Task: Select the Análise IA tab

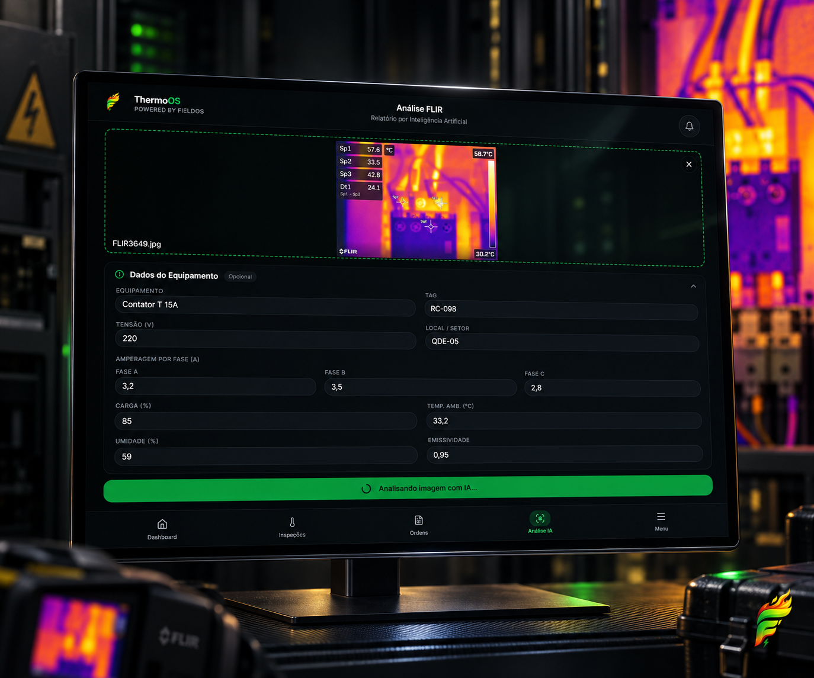Action: [540, 523]
